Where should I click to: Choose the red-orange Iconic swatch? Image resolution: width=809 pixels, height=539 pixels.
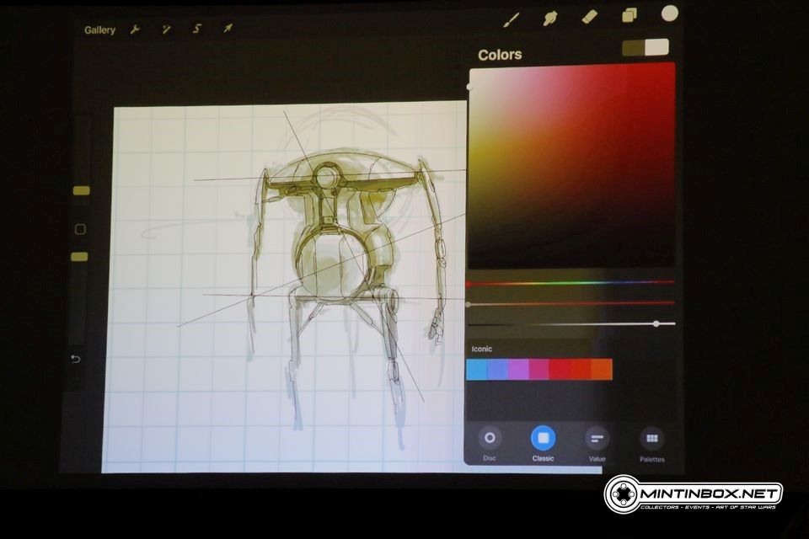click(581, 370)
